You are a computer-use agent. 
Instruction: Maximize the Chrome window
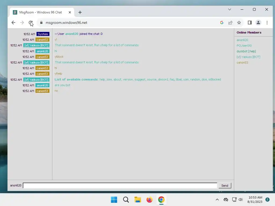pyautogui.click(x=254, y=9)
